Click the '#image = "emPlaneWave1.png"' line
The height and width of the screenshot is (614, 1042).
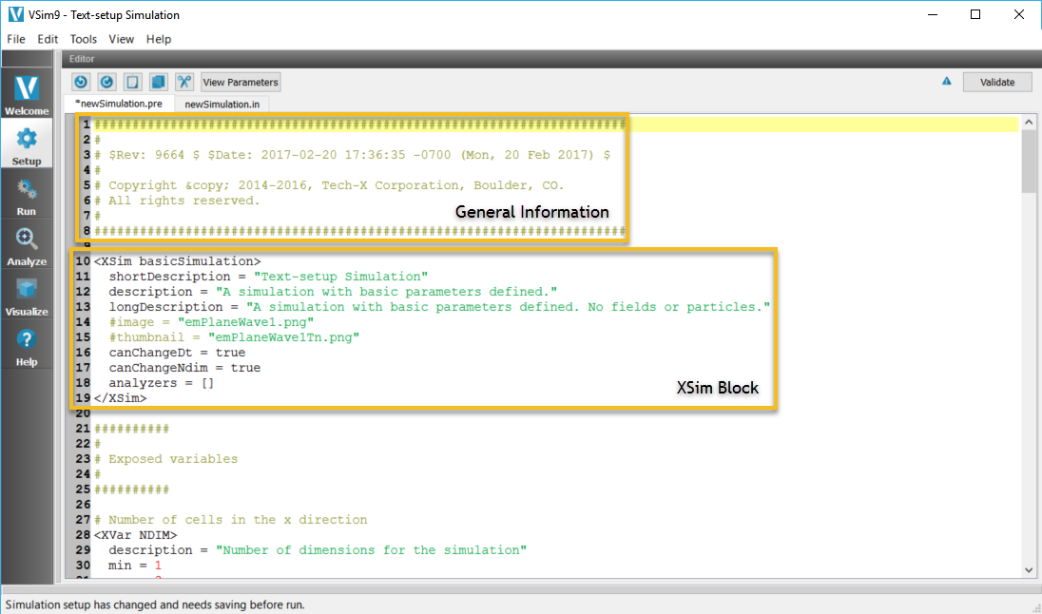211,321
